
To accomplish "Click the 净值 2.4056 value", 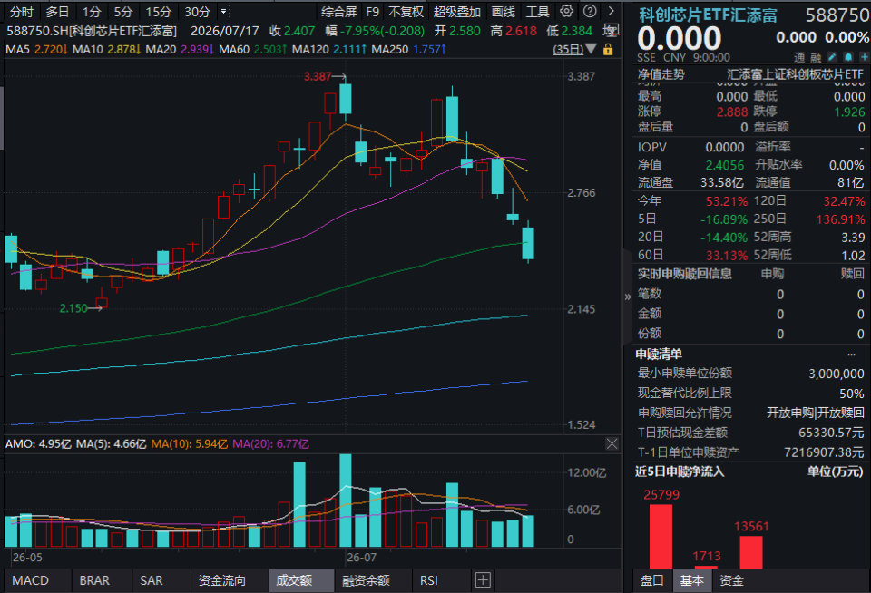I will point(724,165).
